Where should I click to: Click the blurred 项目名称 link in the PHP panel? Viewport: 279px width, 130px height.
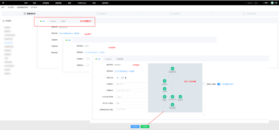point(124,71)
